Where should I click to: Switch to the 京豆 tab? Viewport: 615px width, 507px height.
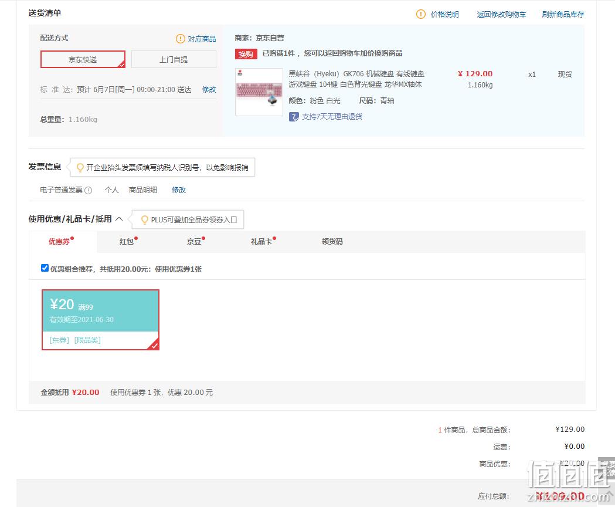[x=195, y=241]
